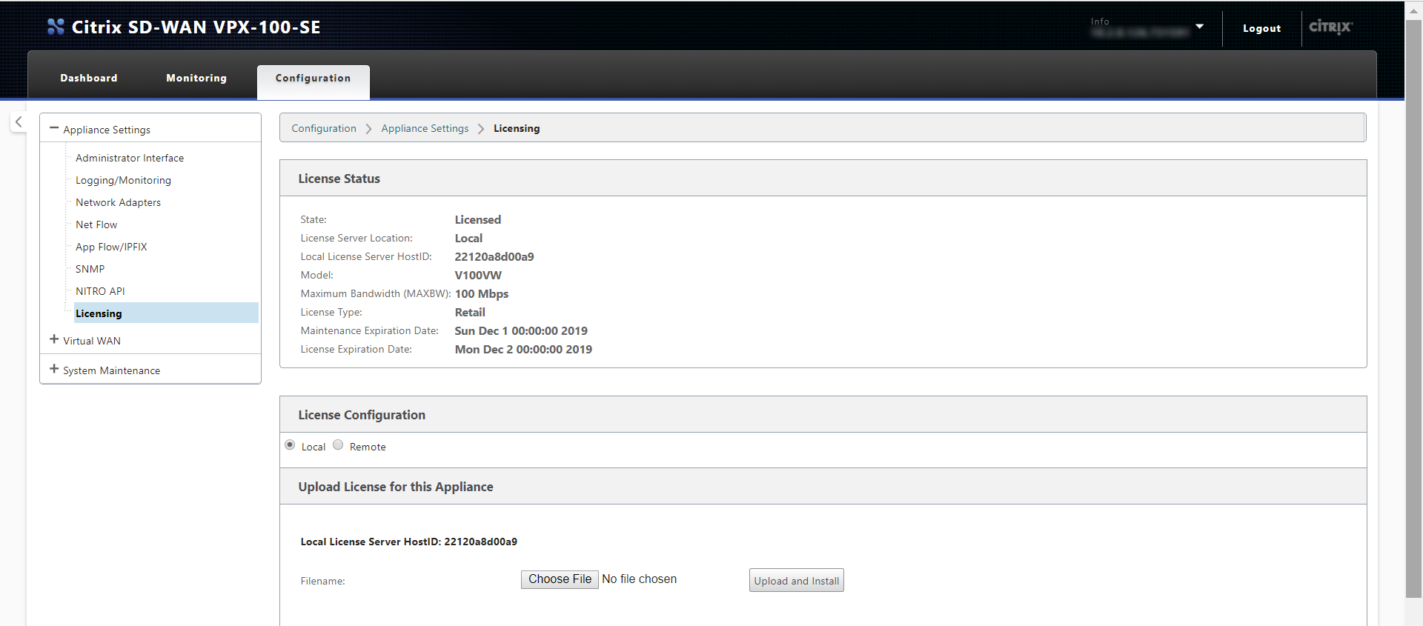Switch to the Monitoring tab
The width and height of the screenshot is (1423, 626).
point(196,78)
